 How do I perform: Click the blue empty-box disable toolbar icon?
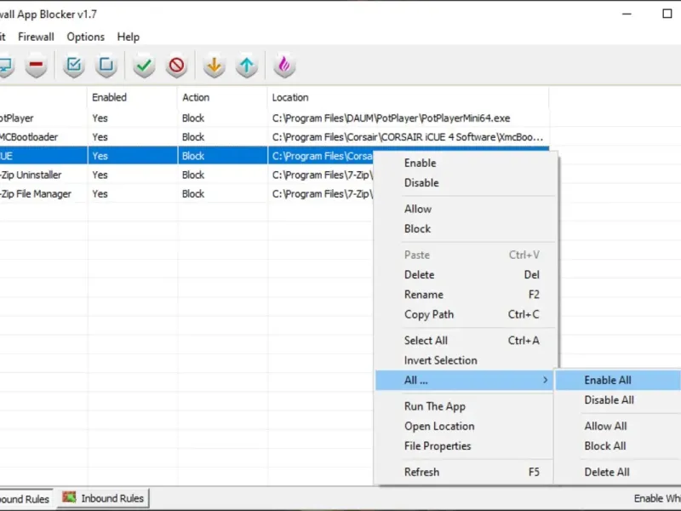click(106, 66)
